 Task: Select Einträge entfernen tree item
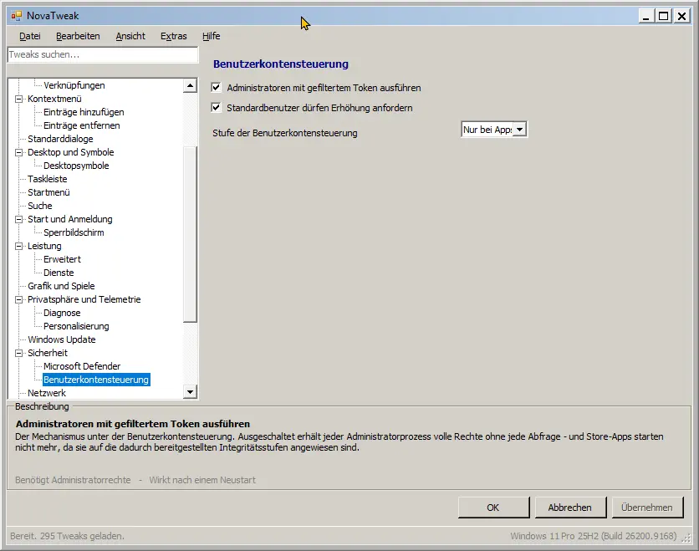pyautogui.click(x=82, y=125)
